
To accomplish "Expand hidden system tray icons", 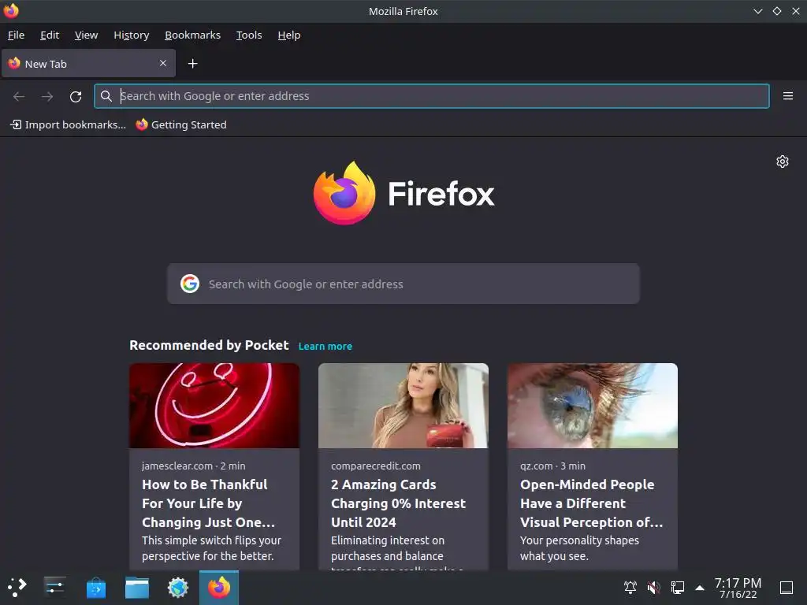I will pyautogui.click(x=700, y=588).
